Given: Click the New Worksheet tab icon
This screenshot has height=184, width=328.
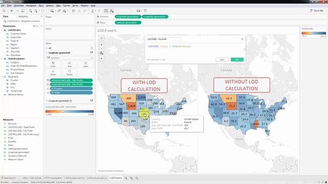Looking at the screenshot, I should [126, 178].
